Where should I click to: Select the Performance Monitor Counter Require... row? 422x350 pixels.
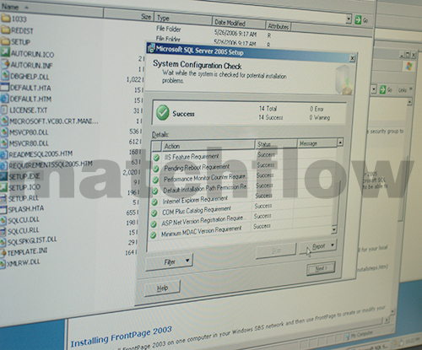(x=244, y=177)
